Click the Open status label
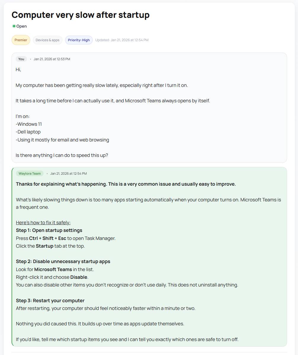This screenshot has width=298, height=355. pyautogui.click(x=21, y=26)
